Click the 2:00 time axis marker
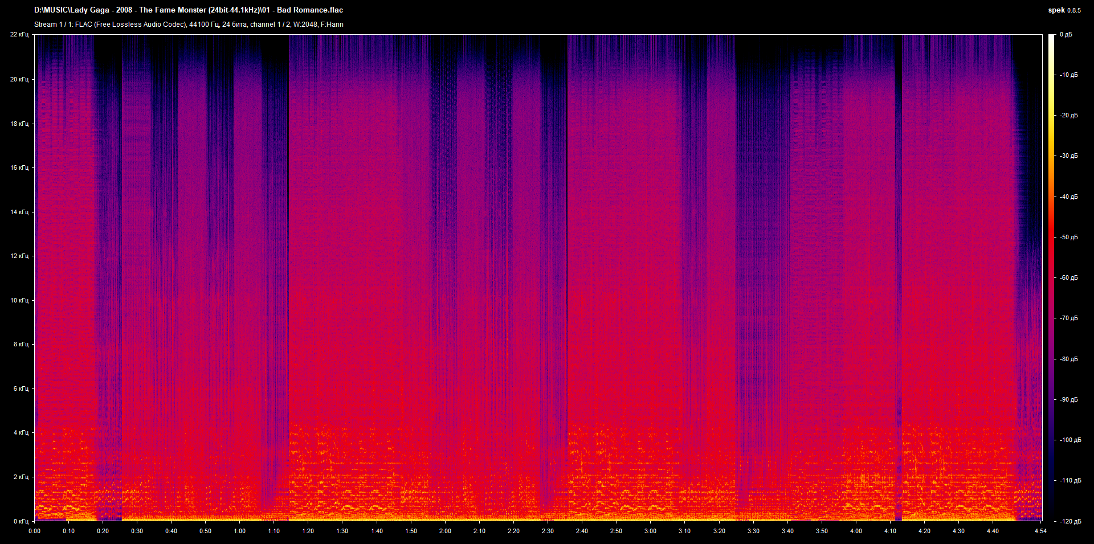This screenshot has height=544, width=1094. click(445, 531)
